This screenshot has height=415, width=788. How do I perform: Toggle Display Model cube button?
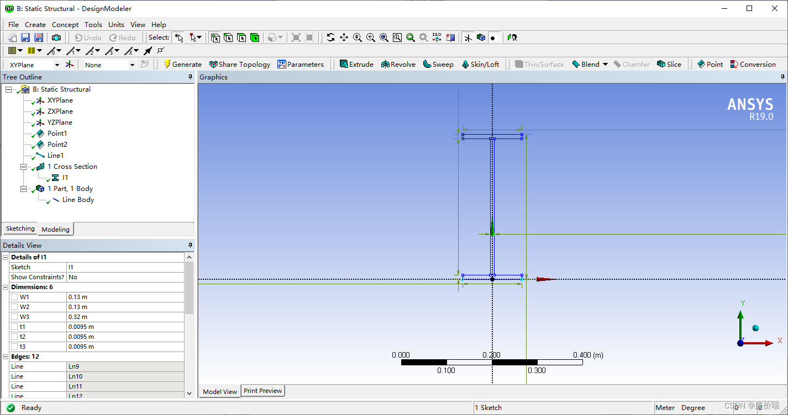[481, 38]
